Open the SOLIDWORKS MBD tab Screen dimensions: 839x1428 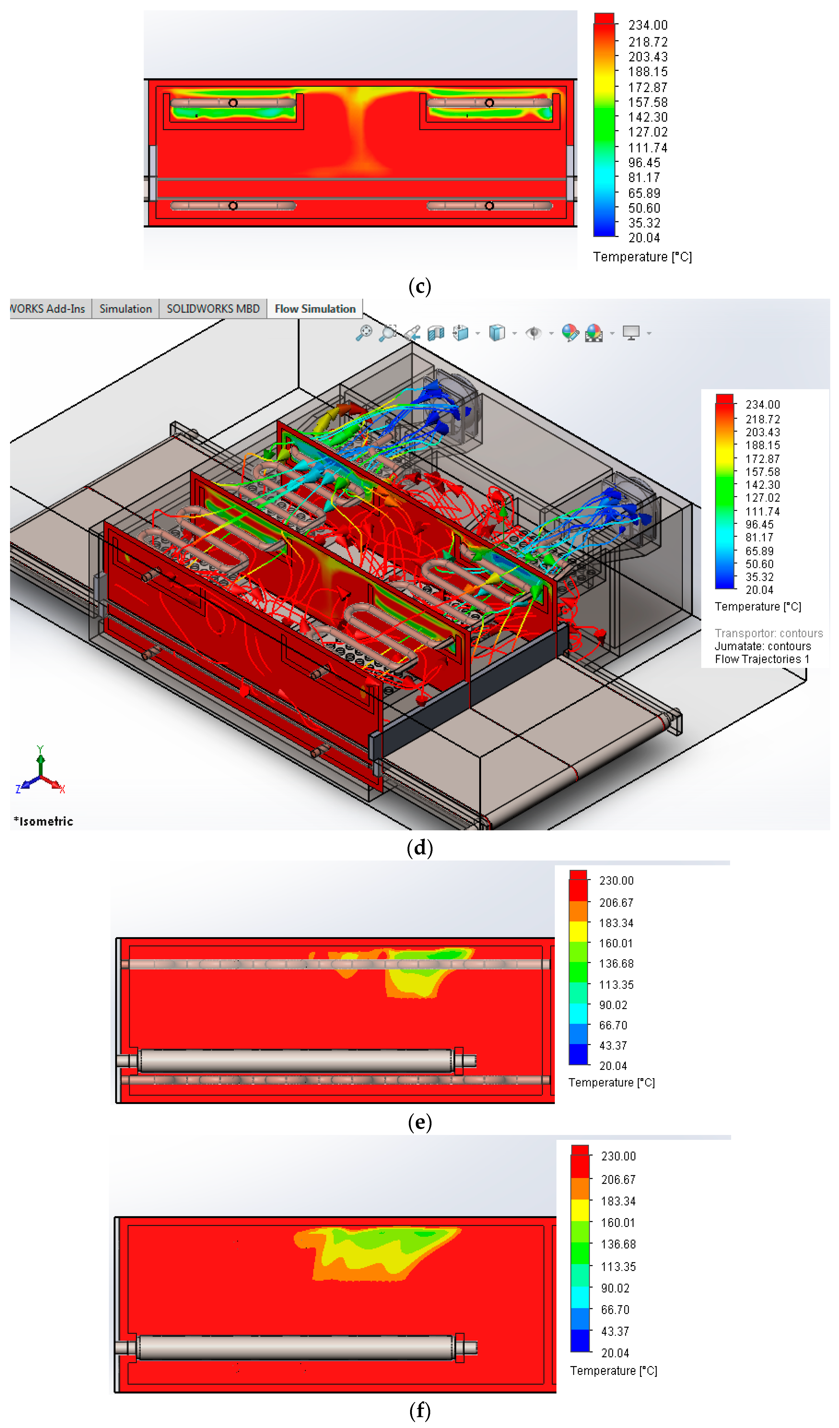pyautogui.click(x=213, y=309)
